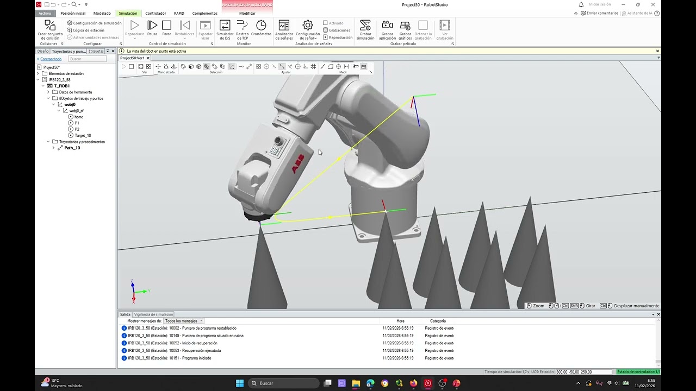Open the Analizador de señales

click(x=284, y=30)
